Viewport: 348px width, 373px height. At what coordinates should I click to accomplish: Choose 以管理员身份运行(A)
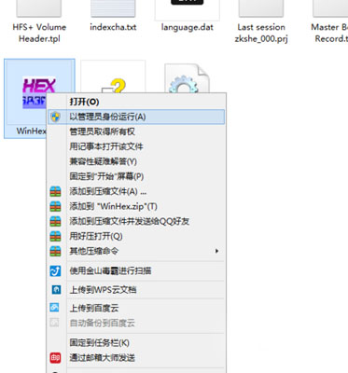click(x=136, y=117)
